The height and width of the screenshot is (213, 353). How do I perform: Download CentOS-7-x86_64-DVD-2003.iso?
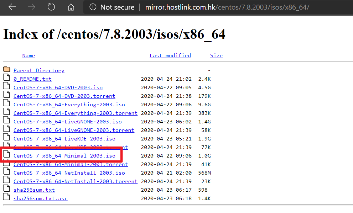coord(58,87)
